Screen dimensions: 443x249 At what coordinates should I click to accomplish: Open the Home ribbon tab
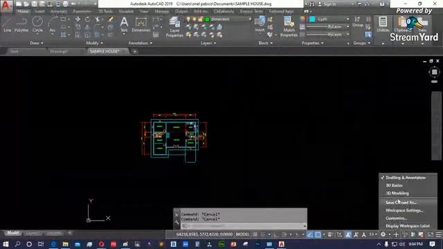pos(23,11)
